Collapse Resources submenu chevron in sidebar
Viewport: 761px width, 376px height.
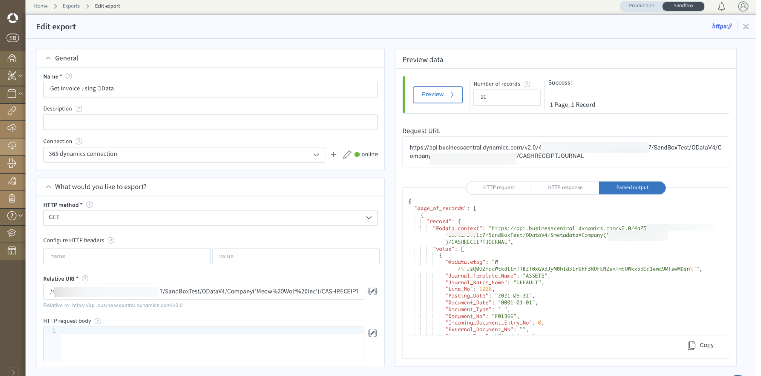21,93
